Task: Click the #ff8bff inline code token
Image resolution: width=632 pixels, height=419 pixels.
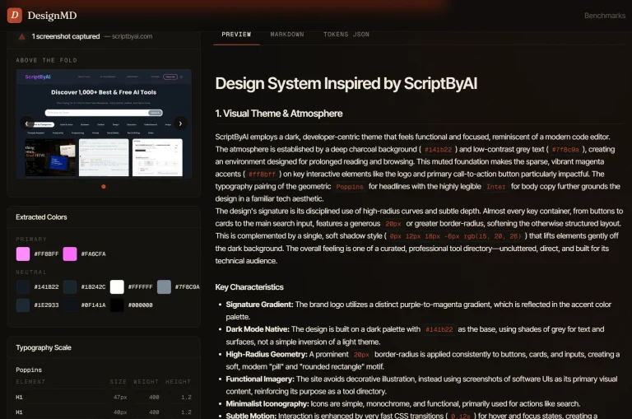Action: tap(262, 175)
